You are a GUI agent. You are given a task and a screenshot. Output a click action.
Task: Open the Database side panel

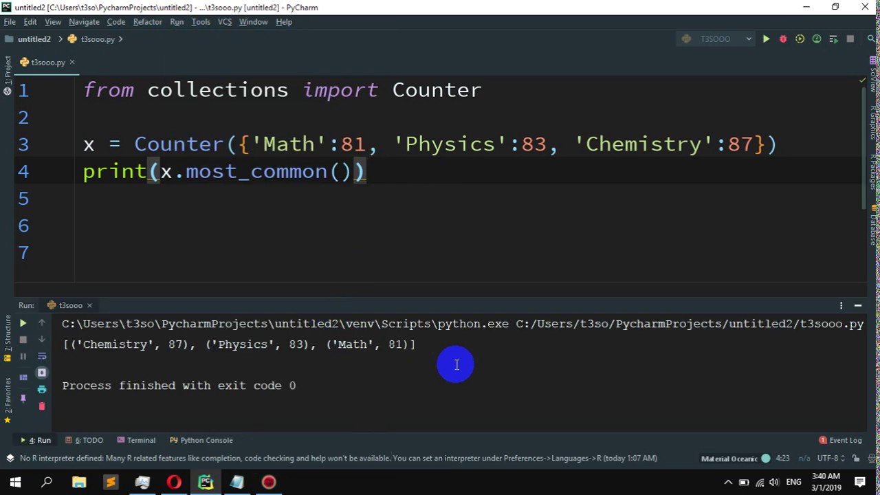pos(873,225)
